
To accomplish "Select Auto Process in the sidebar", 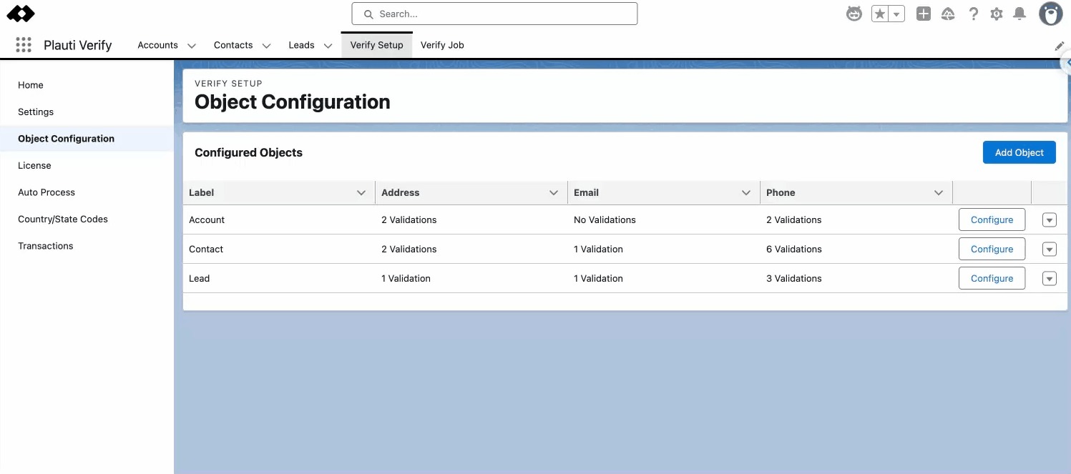I will pyautogui.click(x=47, y=192).
